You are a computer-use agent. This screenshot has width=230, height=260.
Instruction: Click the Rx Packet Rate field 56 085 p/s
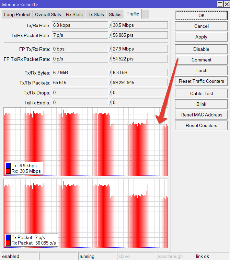click(x=139, y=35)
